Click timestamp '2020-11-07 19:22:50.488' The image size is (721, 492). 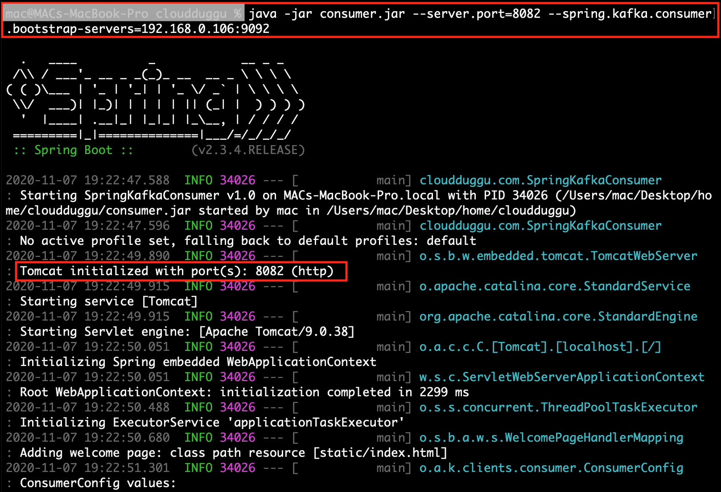pos(87,407)
